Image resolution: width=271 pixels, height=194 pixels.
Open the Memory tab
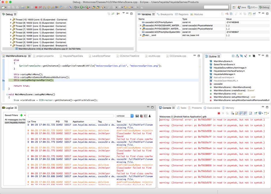tap(228, 108)
